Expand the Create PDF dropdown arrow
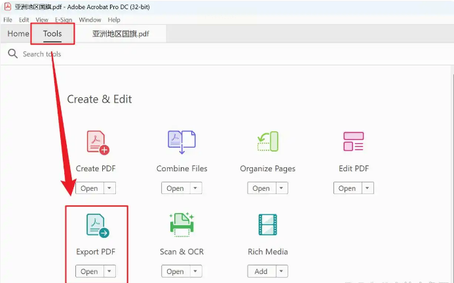Image resolution: width=454 pixels, height=283 pixels. 109,188
